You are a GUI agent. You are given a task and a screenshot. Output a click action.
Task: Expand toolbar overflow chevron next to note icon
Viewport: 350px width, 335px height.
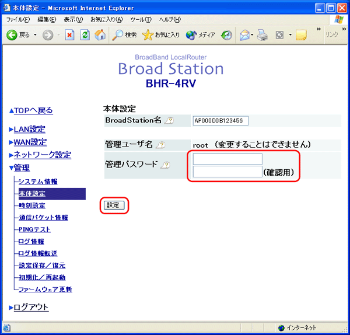coord(318,29)
